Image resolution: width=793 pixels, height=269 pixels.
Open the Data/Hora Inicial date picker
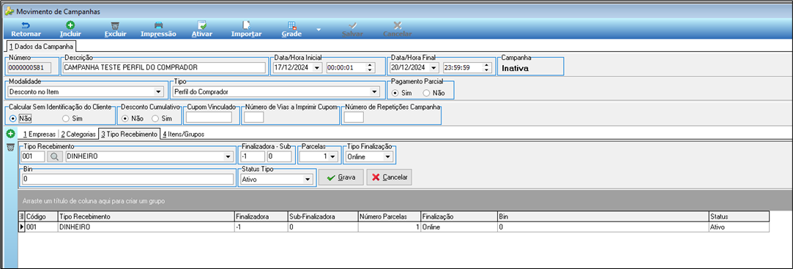317,67
